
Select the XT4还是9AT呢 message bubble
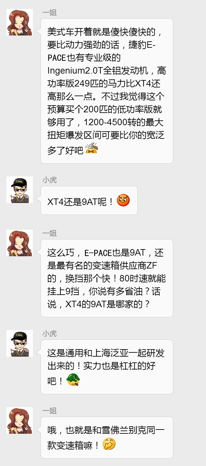[89, 200]
